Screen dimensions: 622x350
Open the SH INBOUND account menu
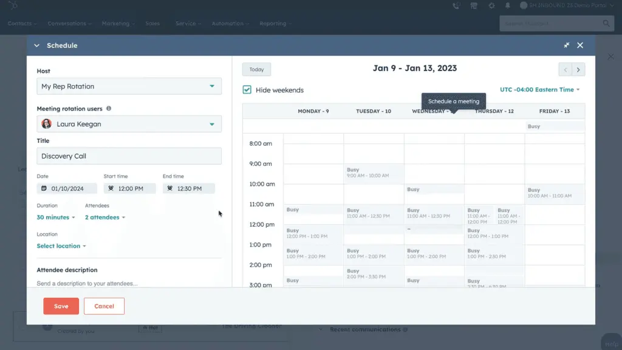[x=567, y=5]
